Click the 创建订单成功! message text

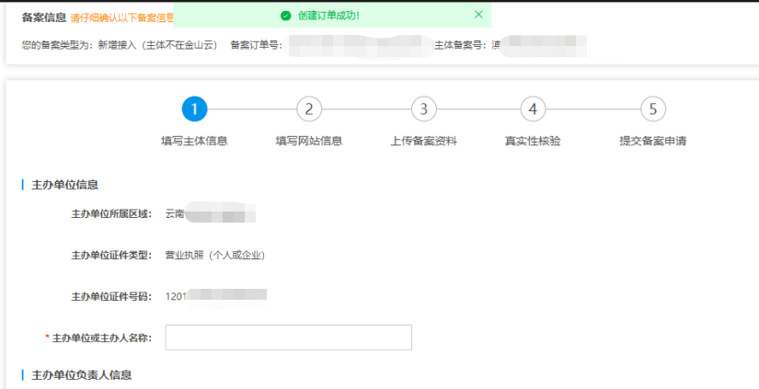(328, 16)
